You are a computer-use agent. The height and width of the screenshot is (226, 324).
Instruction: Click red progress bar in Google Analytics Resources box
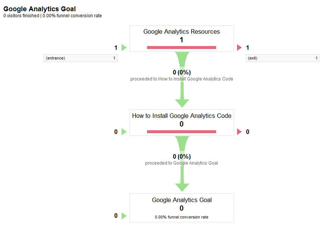click(181, 48)
